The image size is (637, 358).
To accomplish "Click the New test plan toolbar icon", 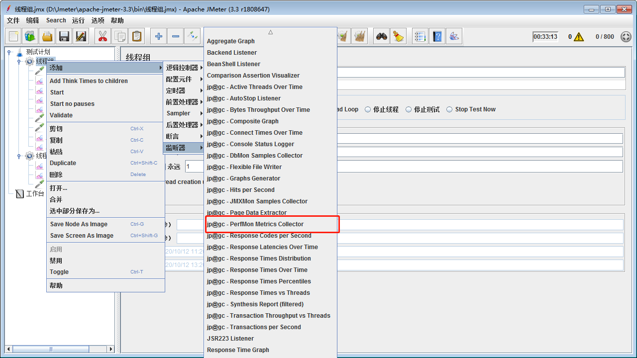I will coord(13,36).
